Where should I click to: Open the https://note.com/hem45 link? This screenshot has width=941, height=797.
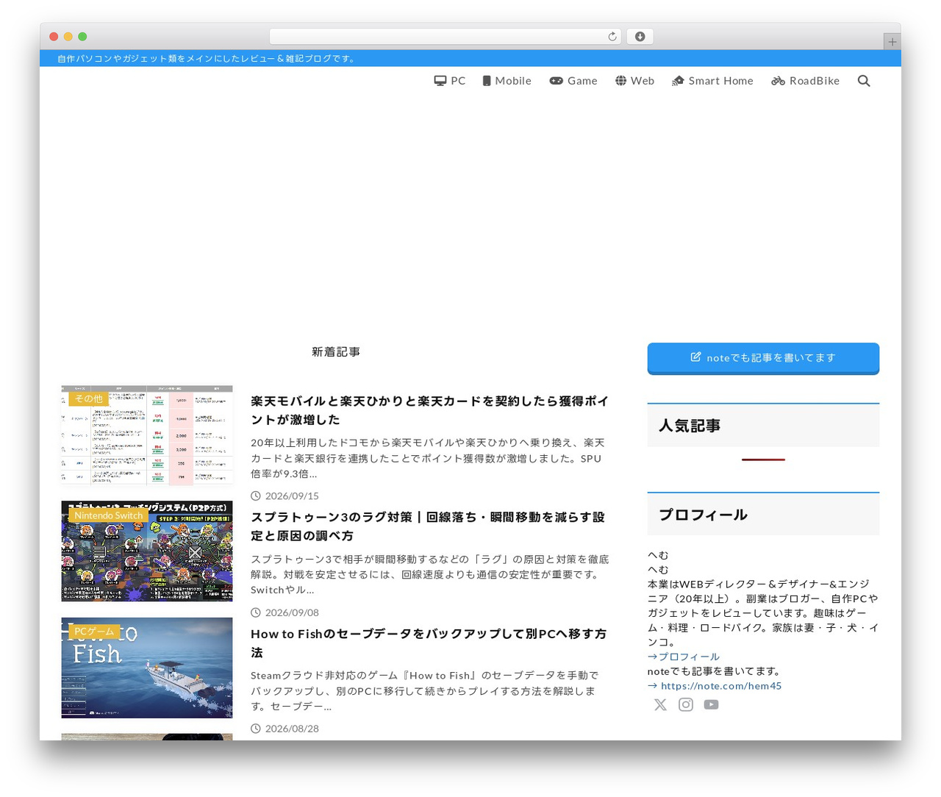[x=715, y=686]
